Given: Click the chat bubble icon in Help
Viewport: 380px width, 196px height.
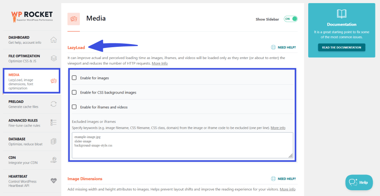Looking at the screenshot, I should coord(353,183).
